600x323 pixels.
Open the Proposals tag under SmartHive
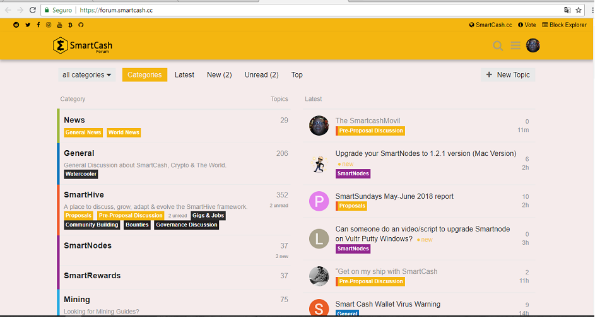78,216
